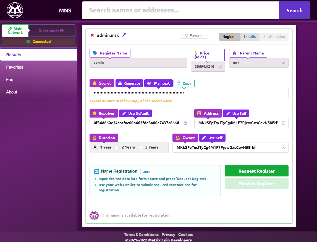The width and height of the screenshot is (317, 242).
Task: Click Use Default for the resolver
Action: coord(135,113)
